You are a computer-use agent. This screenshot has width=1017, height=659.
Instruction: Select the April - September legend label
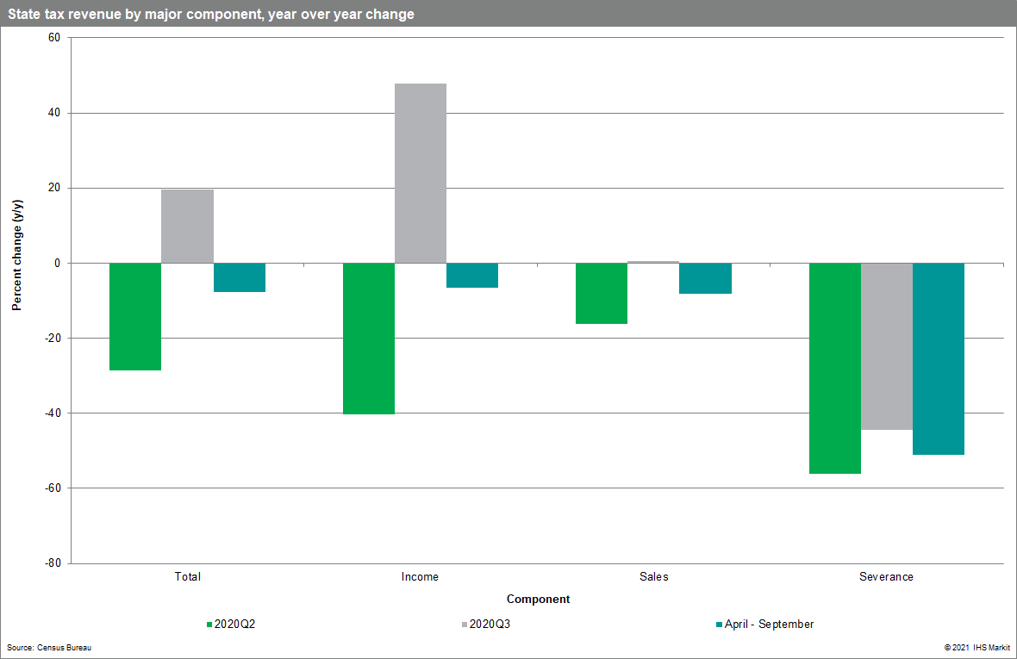[x=769, y=625]
